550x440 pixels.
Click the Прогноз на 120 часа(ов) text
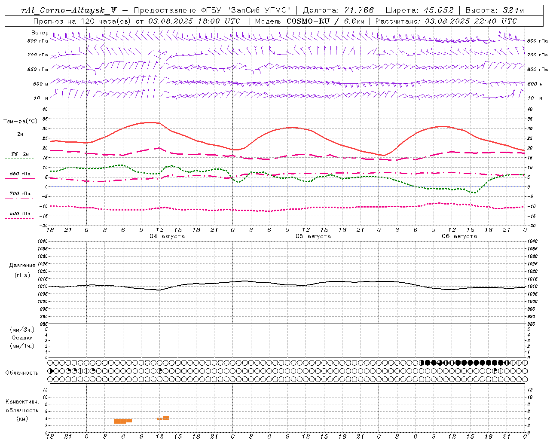coord(82,21)
